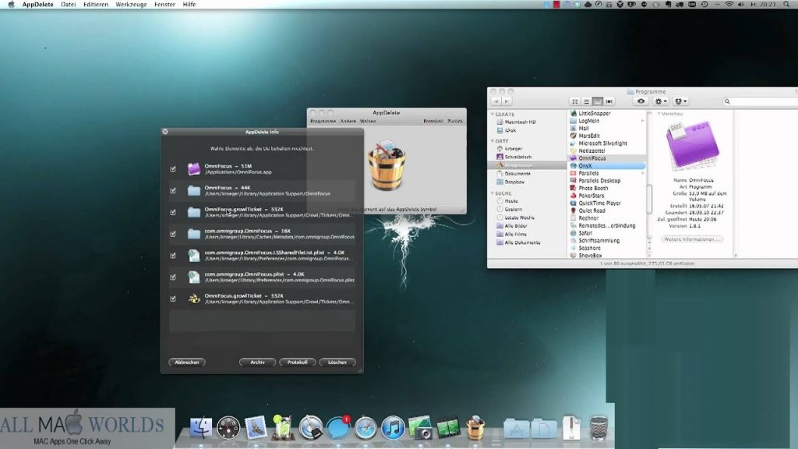This screenshot has height=449, width=798.
Task: Select Schreibtisch in Finder sidebar
Action: [x=517, y=157]
